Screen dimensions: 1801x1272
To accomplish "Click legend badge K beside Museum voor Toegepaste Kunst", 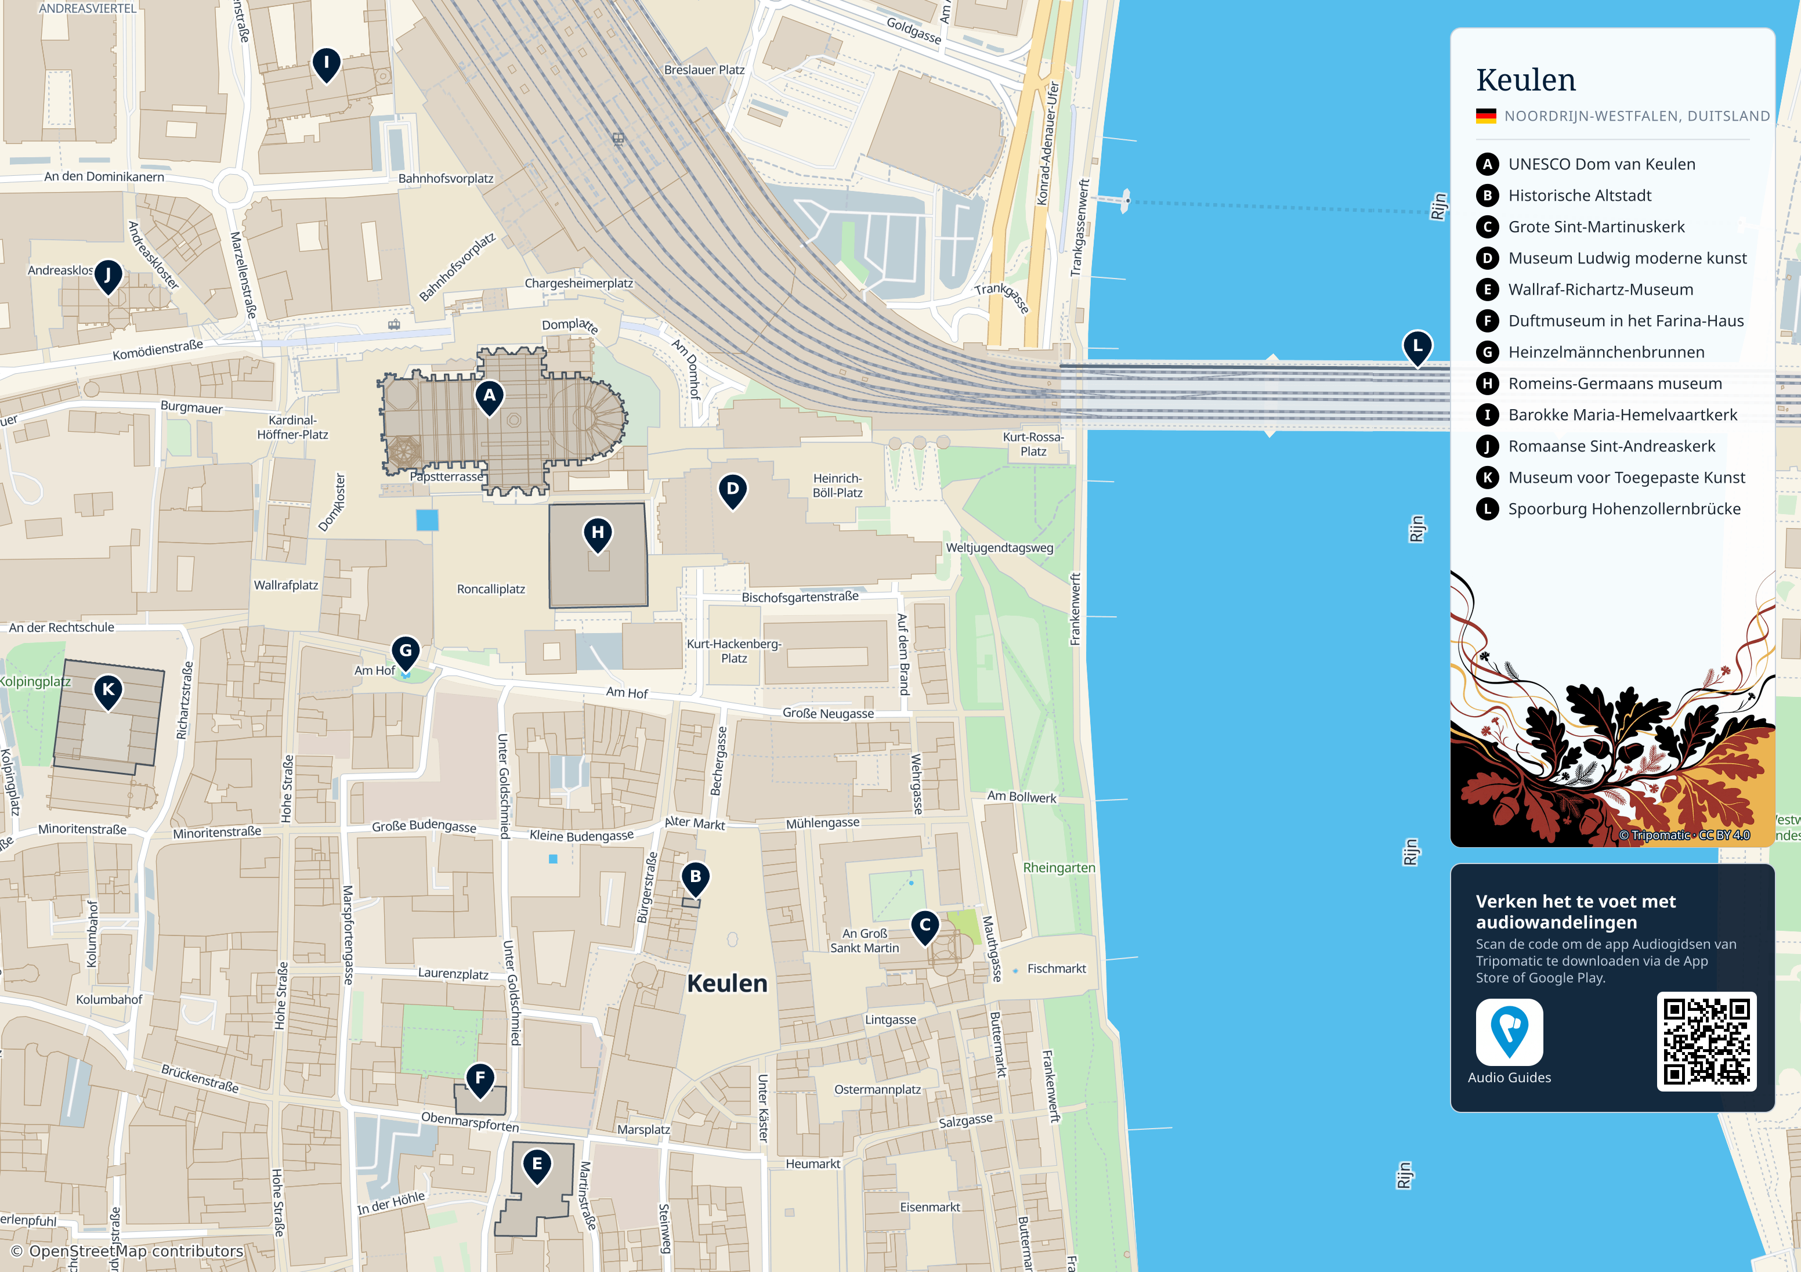I will [1487, 478].
